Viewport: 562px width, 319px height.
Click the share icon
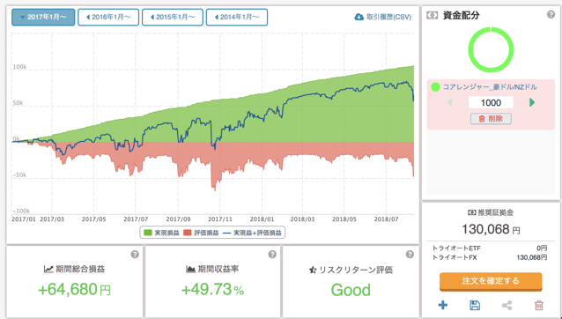(507, 306)
